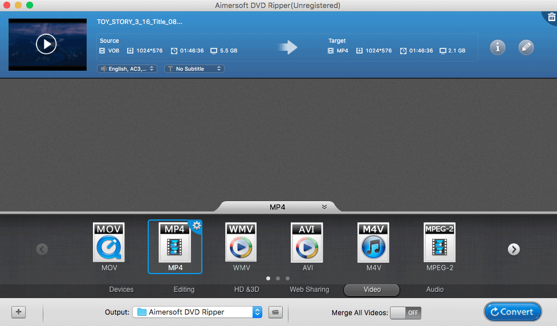Select the MP4 format icon
557x326 pixels.
coord(174,243)
